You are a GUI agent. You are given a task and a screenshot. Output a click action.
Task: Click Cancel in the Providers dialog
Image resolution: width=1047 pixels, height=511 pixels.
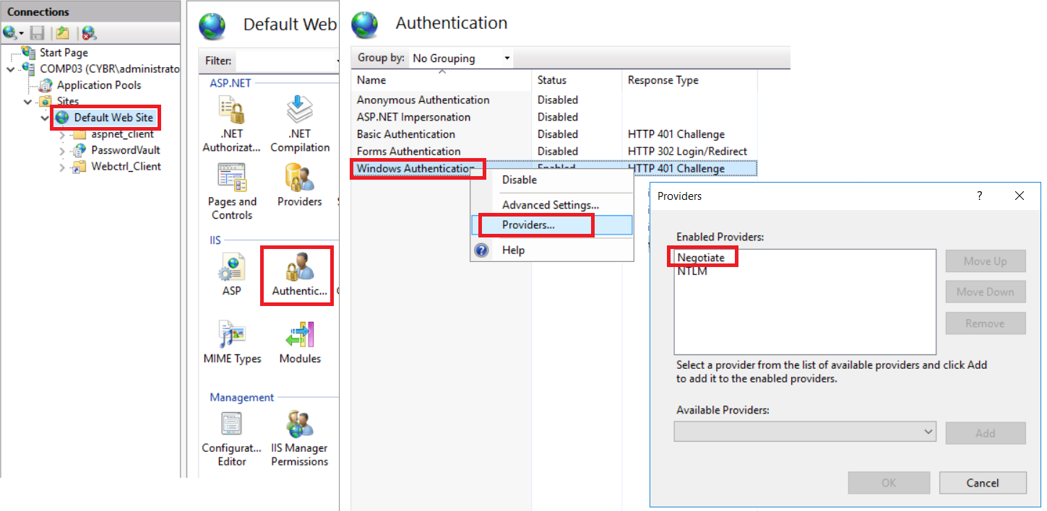click(x=982, y=483)
